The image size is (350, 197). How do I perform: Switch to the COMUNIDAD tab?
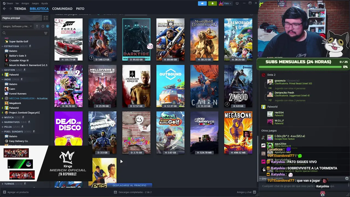coord(62,9)
